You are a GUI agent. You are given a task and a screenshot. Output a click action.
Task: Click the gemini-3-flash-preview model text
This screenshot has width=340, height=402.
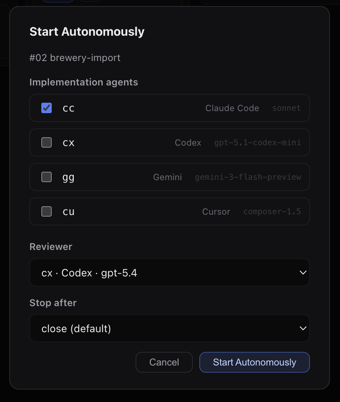[248, 177]
